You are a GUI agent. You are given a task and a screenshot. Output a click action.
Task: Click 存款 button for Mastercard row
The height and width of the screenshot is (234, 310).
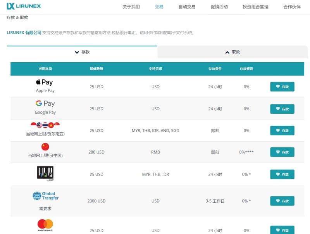coord(282,230)
